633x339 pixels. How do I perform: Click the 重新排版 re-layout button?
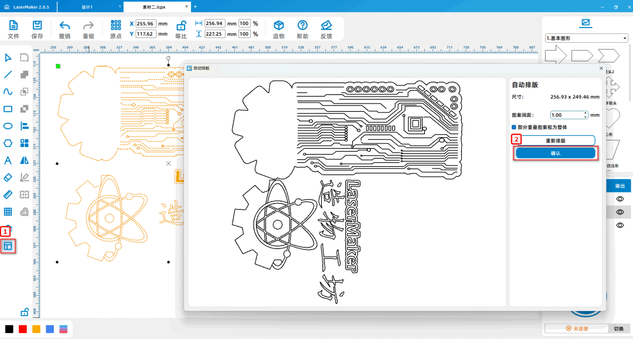point(555,141)
